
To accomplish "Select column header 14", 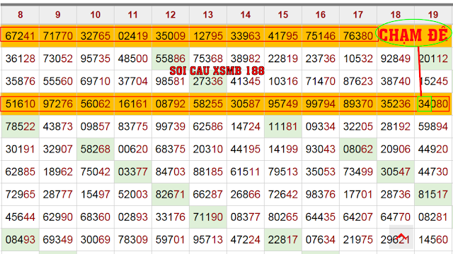I will point(246,15).
